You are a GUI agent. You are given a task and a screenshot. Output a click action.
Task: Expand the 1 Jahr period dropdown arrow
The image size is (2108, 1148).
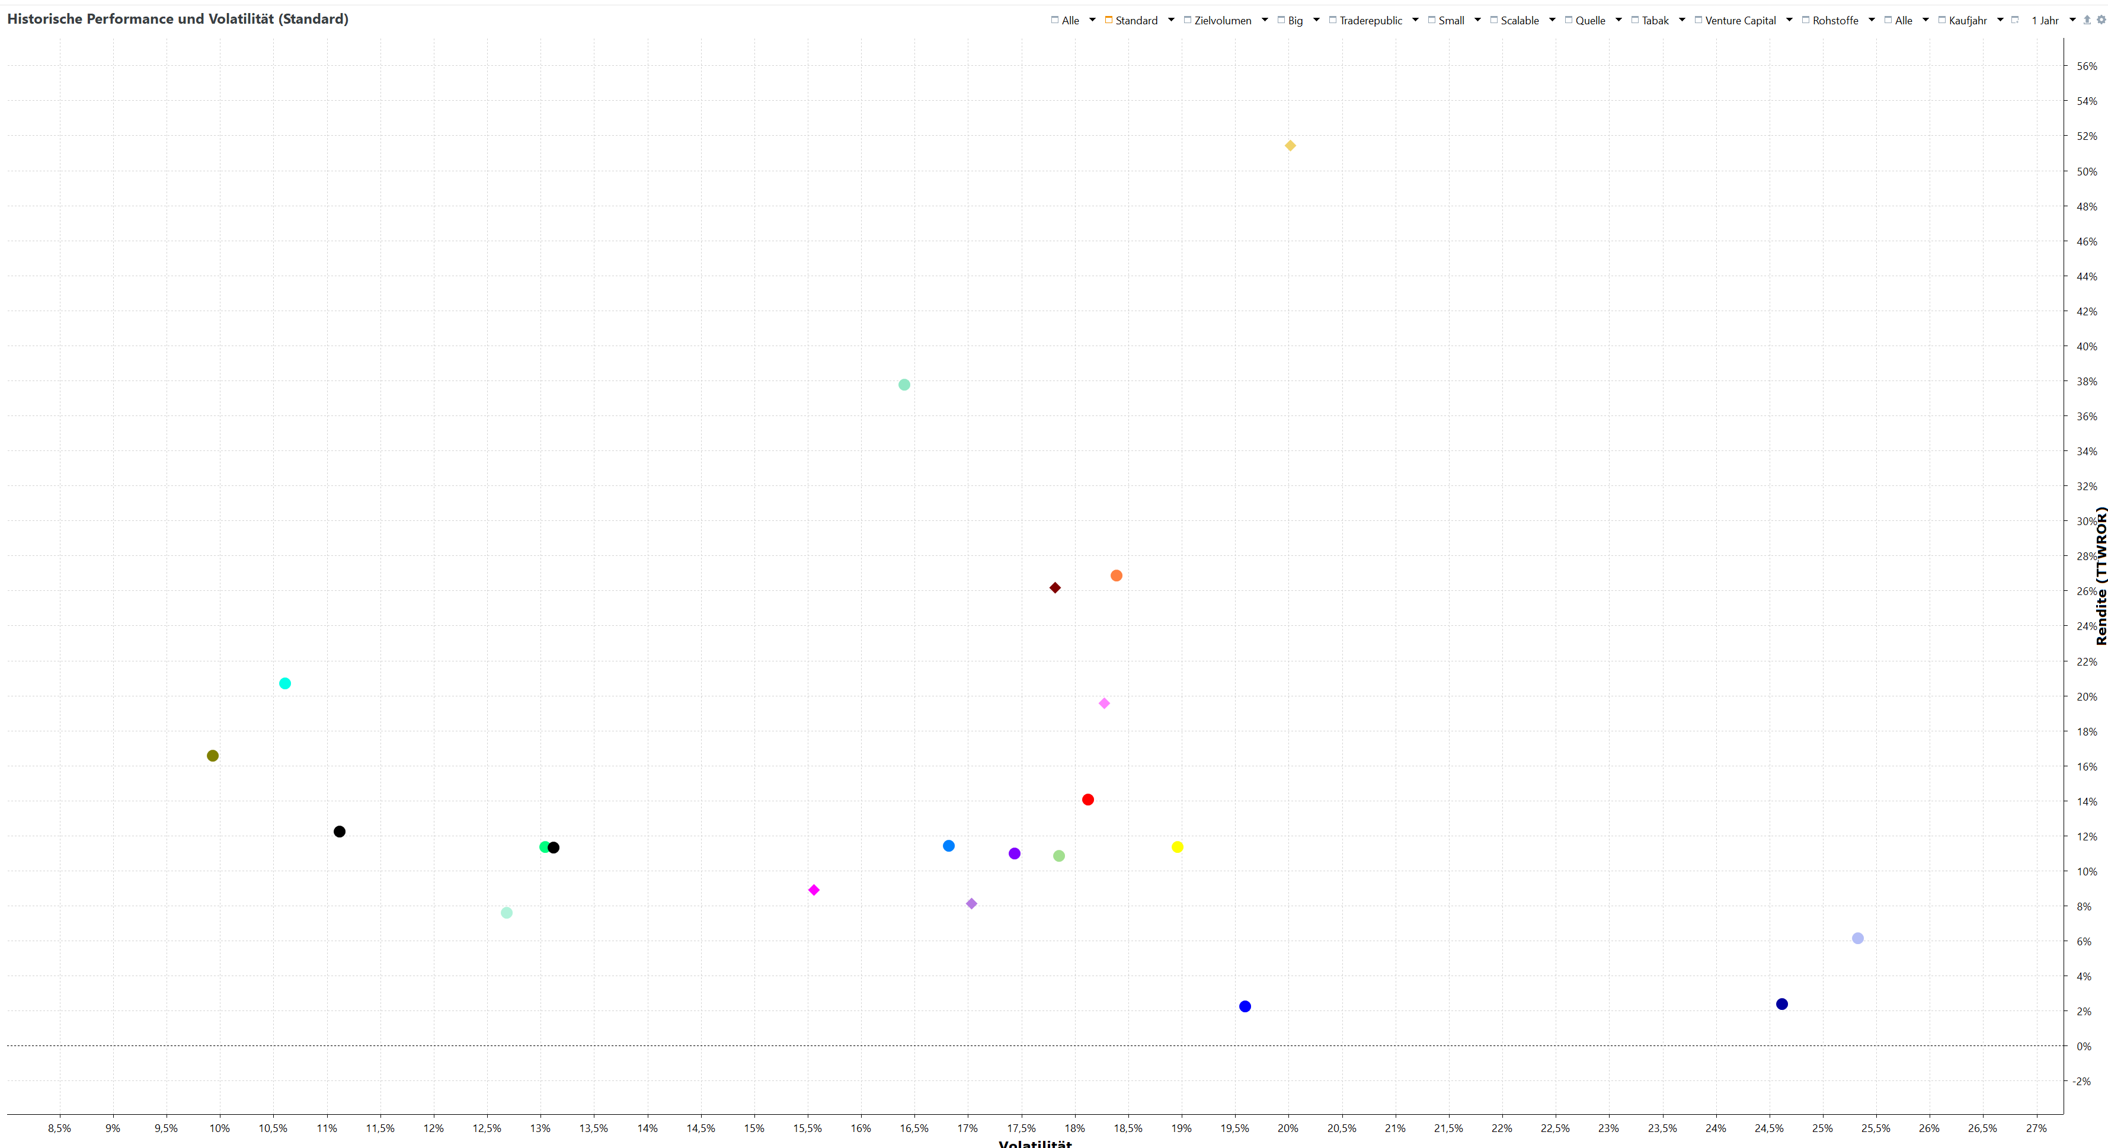coord(2072,20)
